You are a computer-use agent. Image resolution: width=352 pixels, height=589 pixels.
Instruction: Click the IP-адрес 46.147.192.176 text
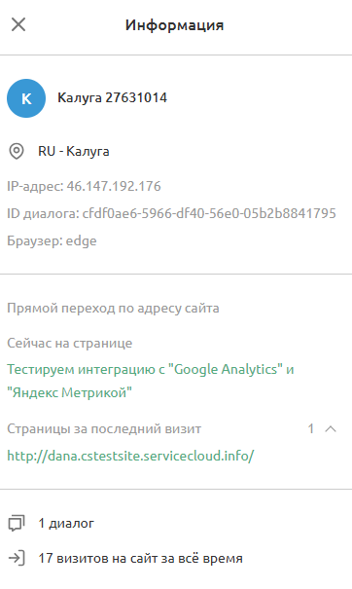point(84,186)
